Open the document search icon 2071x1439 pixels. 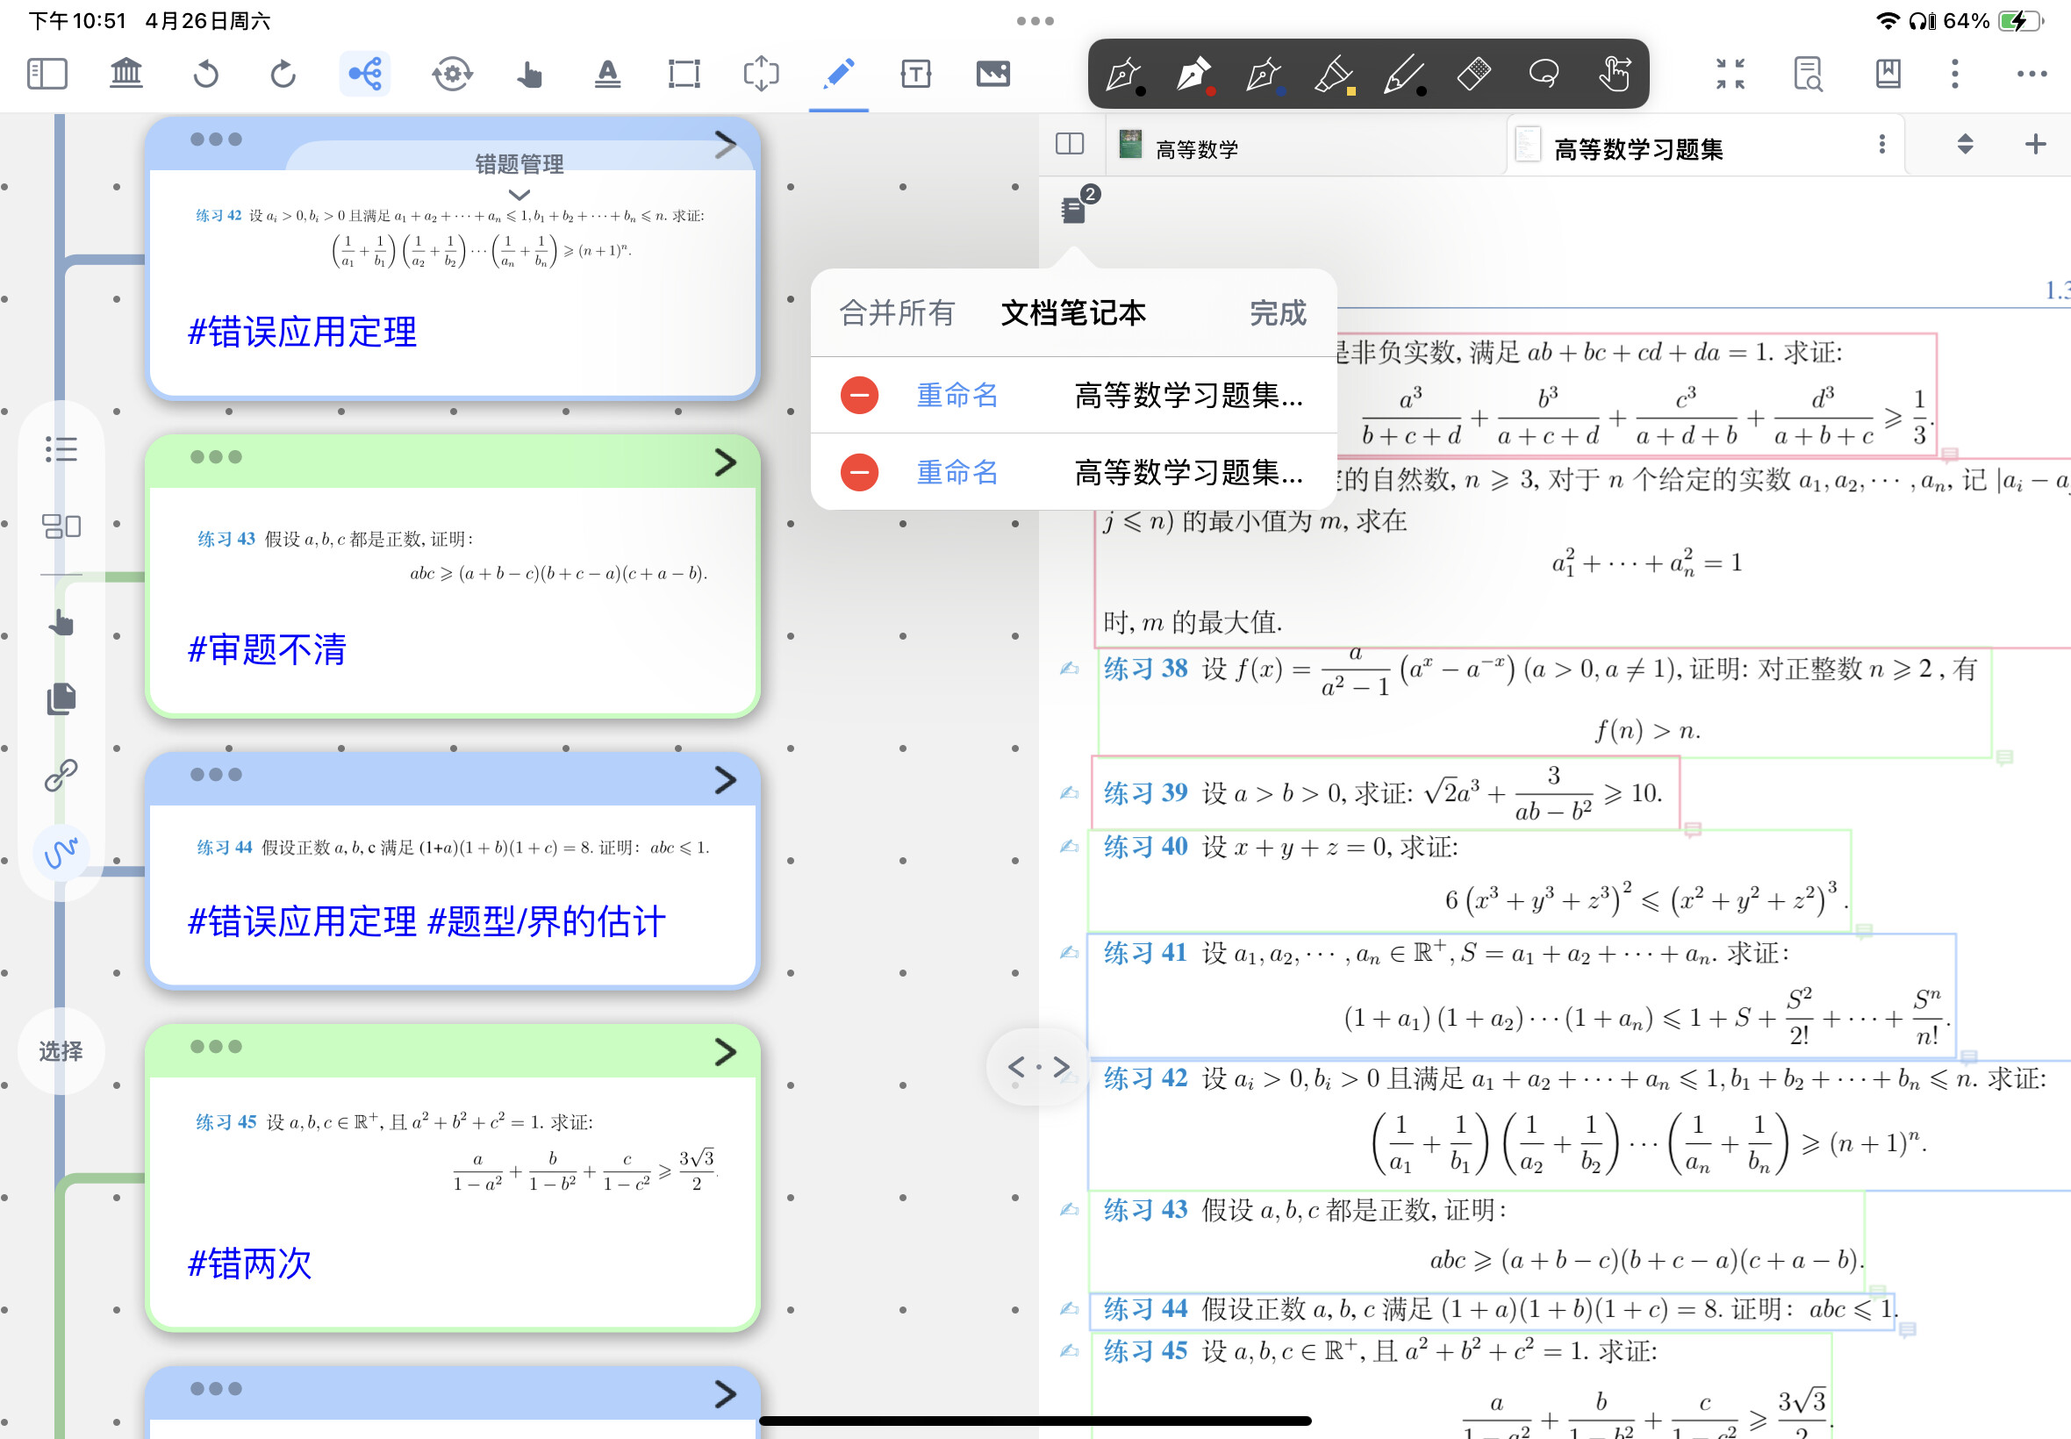(x=1807, y=73)
